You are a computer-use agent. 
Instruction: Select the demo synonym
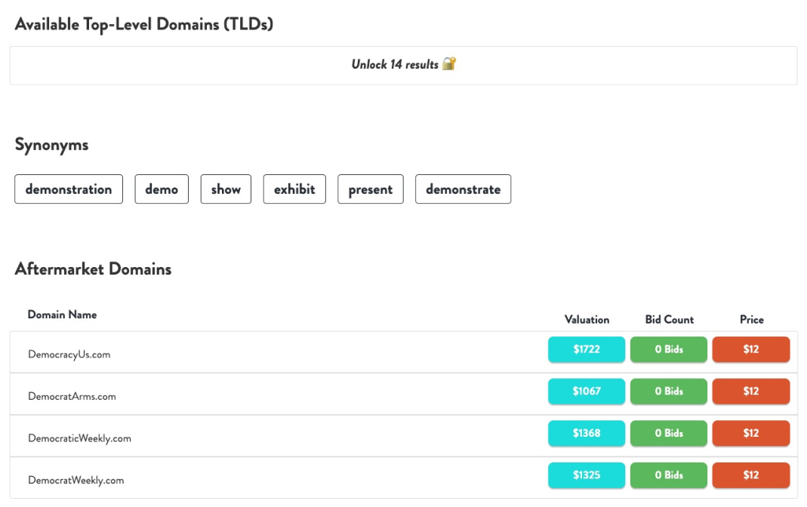click(161, 189)
